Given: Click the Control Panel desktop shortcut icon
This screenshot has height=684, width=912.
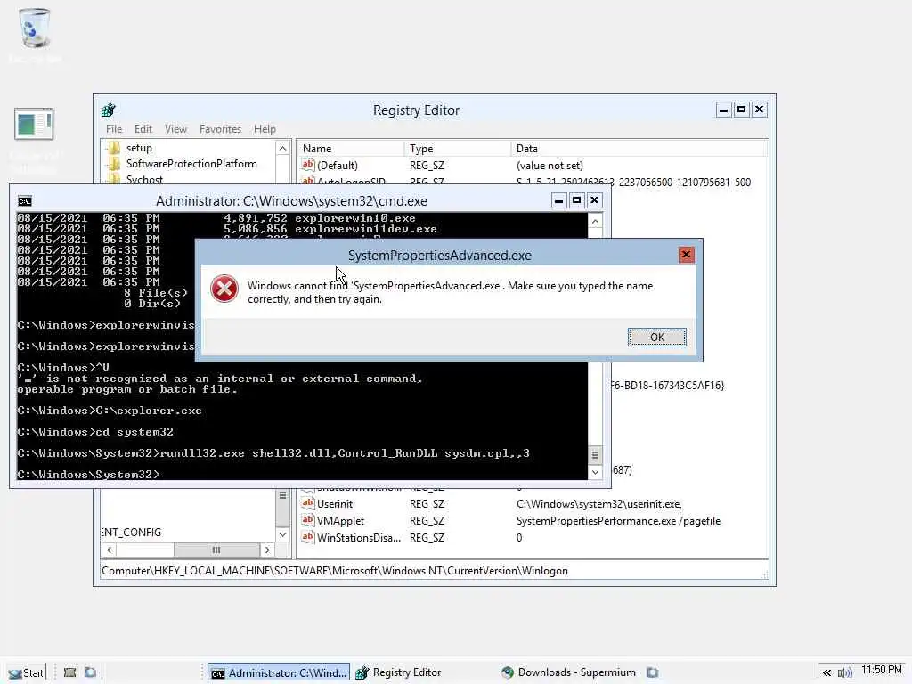Looking at the screenshot, I should (34, 124).
